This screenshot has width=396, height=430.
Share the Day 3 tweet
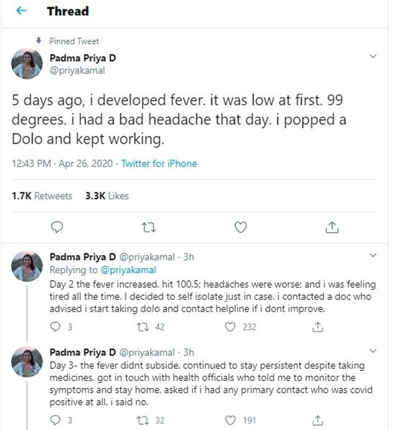click(318, 420)
